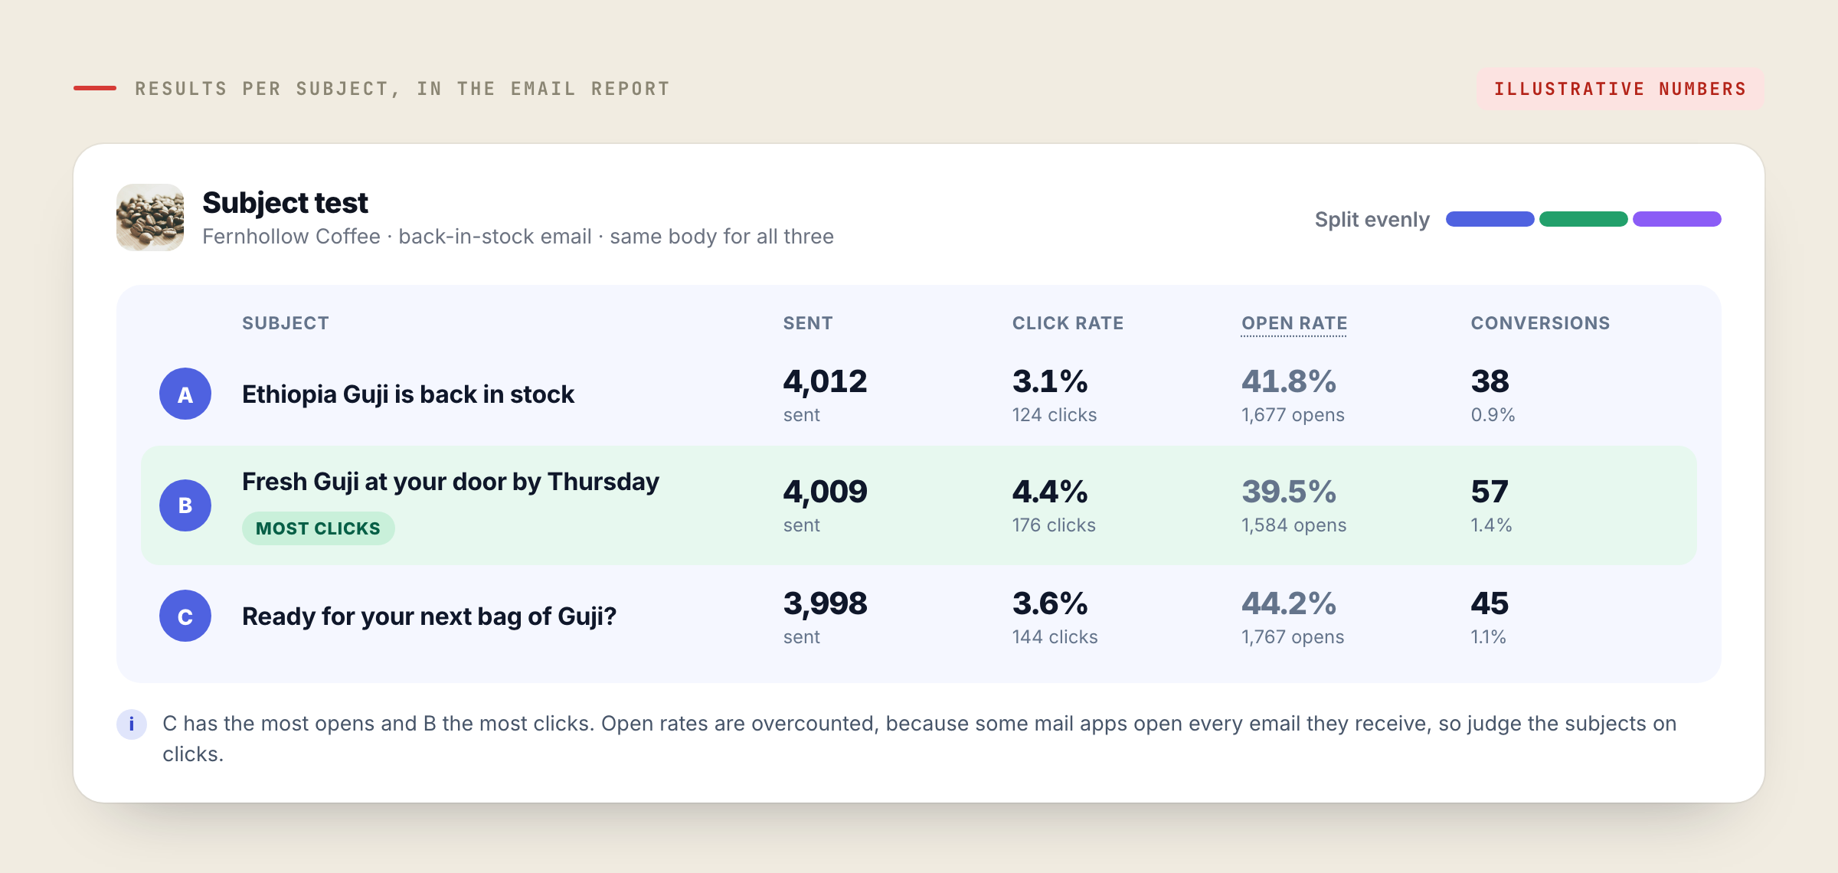The image size is (1838, 873).
Task: Click the 3.6% click rate value
Action: 1050,603
